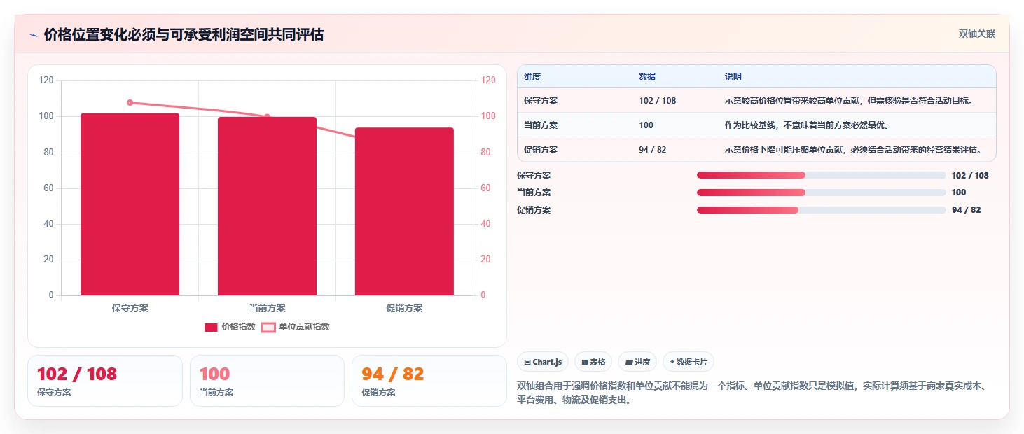Open the 102 / 108 保守方案 data card
1024x434 pixels.
(105, 381)
